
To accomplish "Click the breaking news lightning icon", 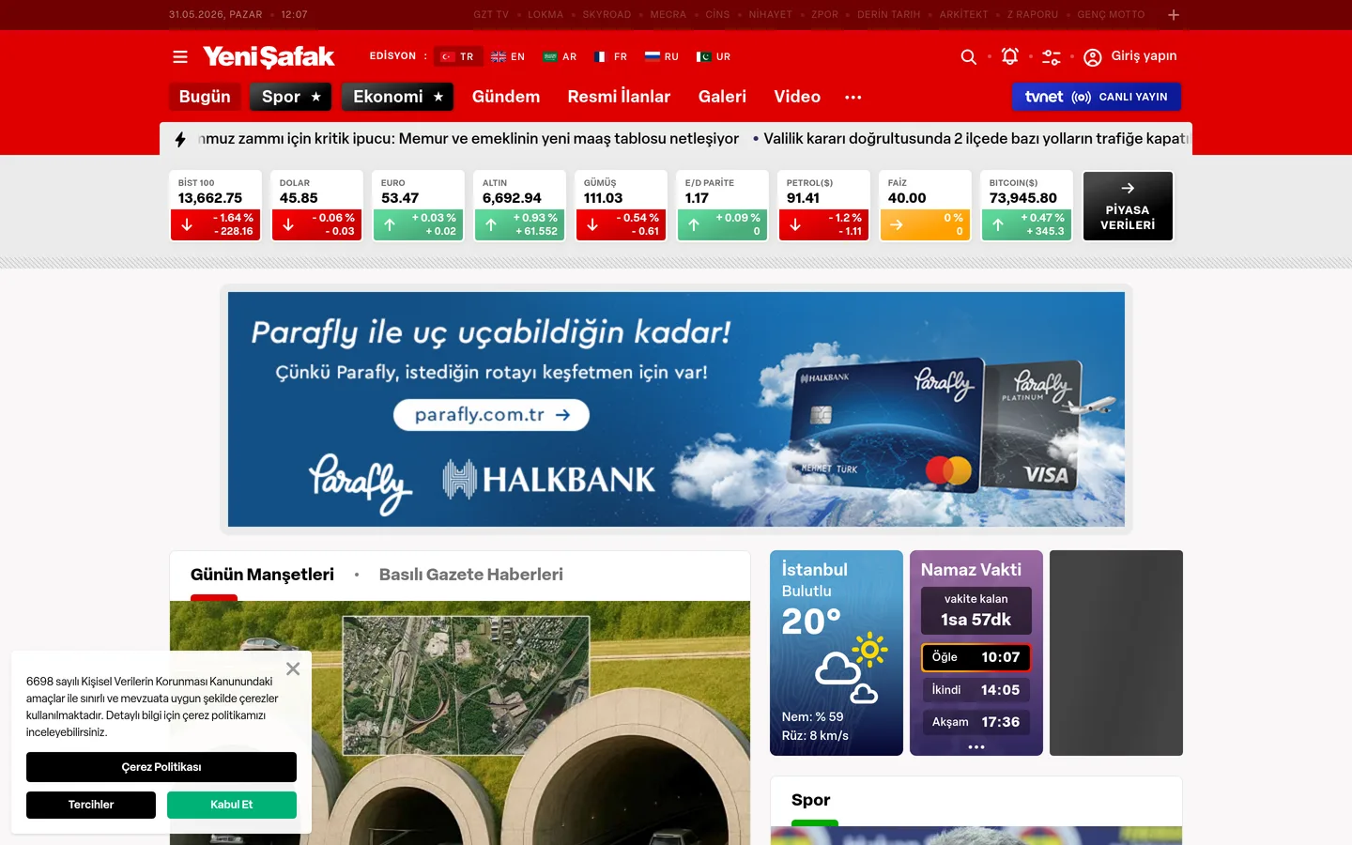I will click(x=180, y=139).
